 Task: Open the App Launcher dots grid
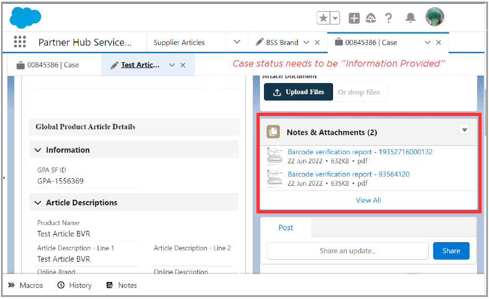(x=20, y=41)
